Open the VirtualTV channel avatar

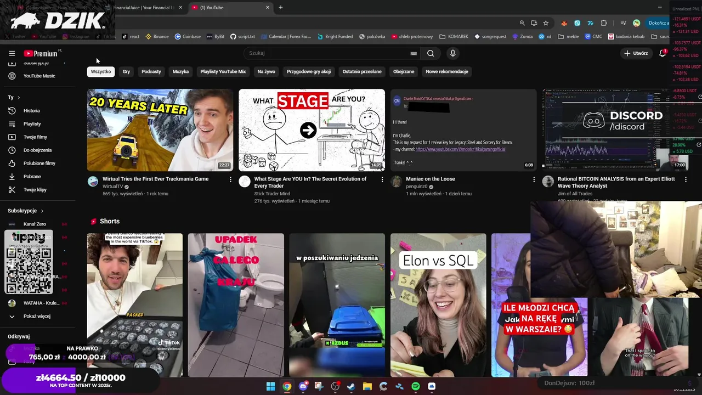click(93, 182)
